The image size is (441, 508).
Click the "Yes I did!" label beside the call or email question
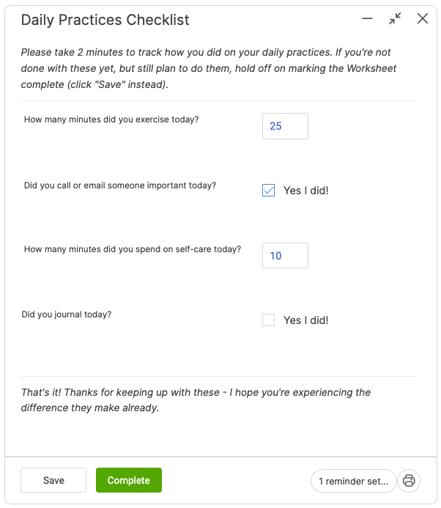point(305,191)
